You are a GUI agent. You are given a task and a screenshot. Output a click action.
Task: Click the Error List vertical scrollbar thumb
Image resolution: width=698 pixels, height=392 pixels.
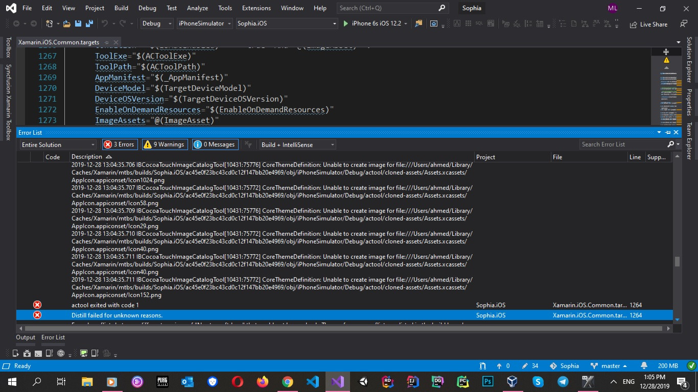(x=677, y=261)
